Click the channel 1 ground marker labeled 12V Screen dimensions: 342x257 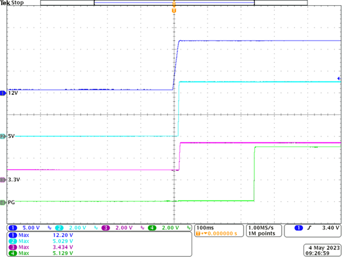tap(3, 93)
